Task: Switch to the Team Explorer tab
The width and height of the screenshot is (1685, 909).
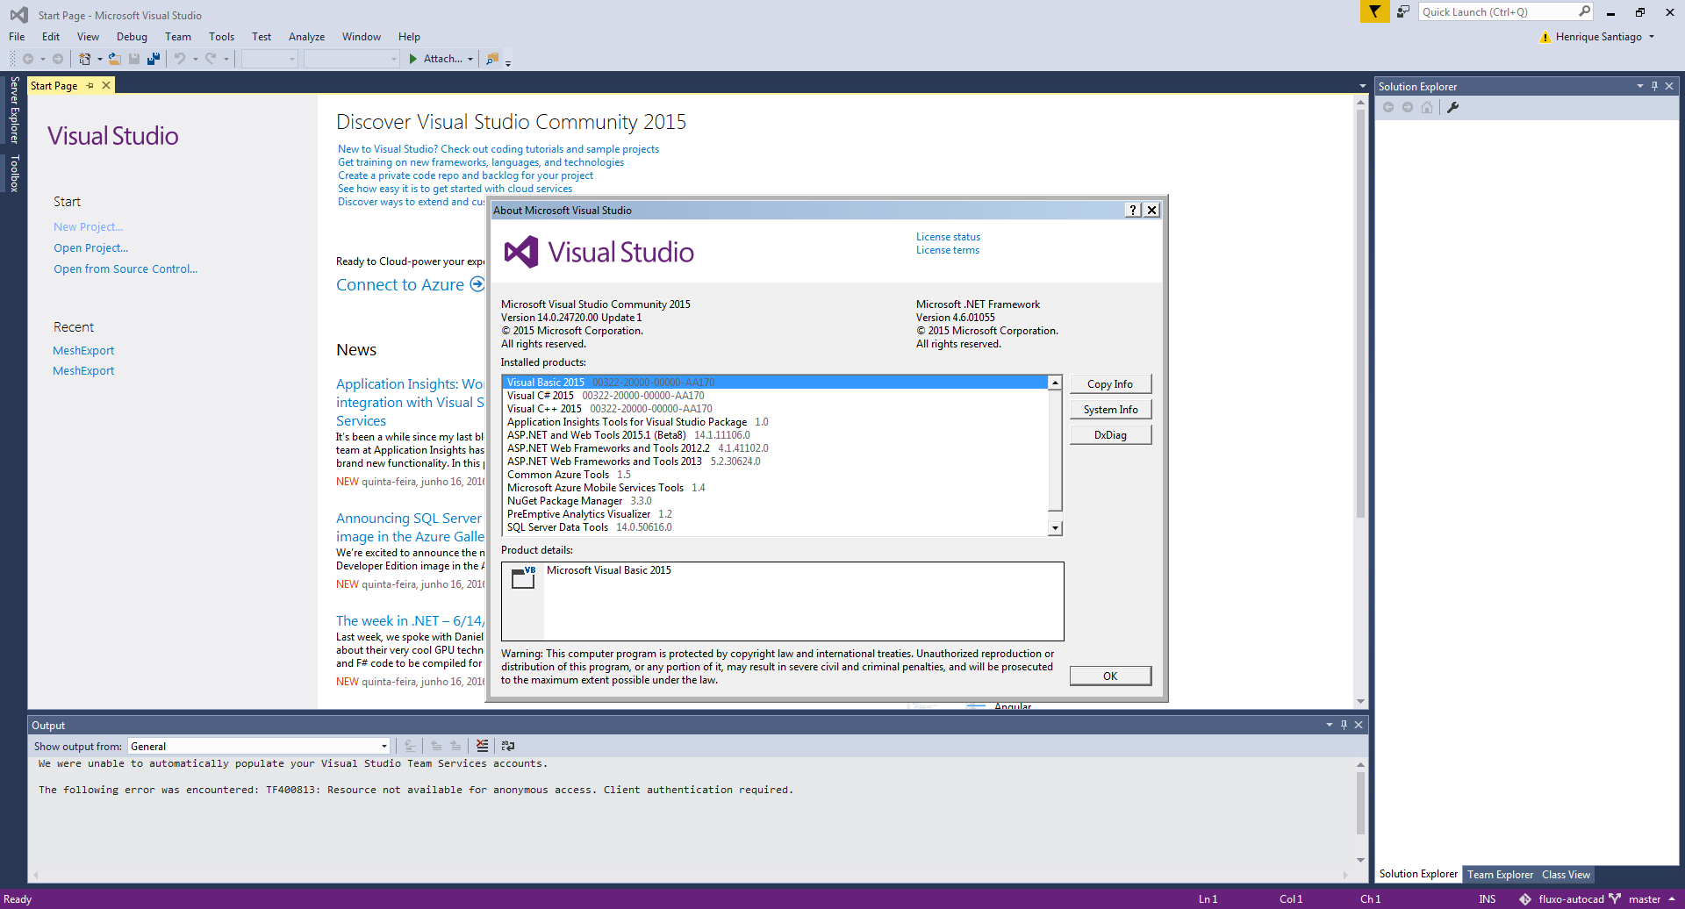Action: pos(1500,875)
